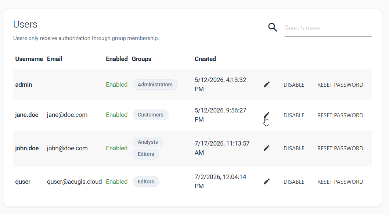This screenshot has height=215, width=389.
Task: Click the Groups column header
Action: click(x=141, y=59)
